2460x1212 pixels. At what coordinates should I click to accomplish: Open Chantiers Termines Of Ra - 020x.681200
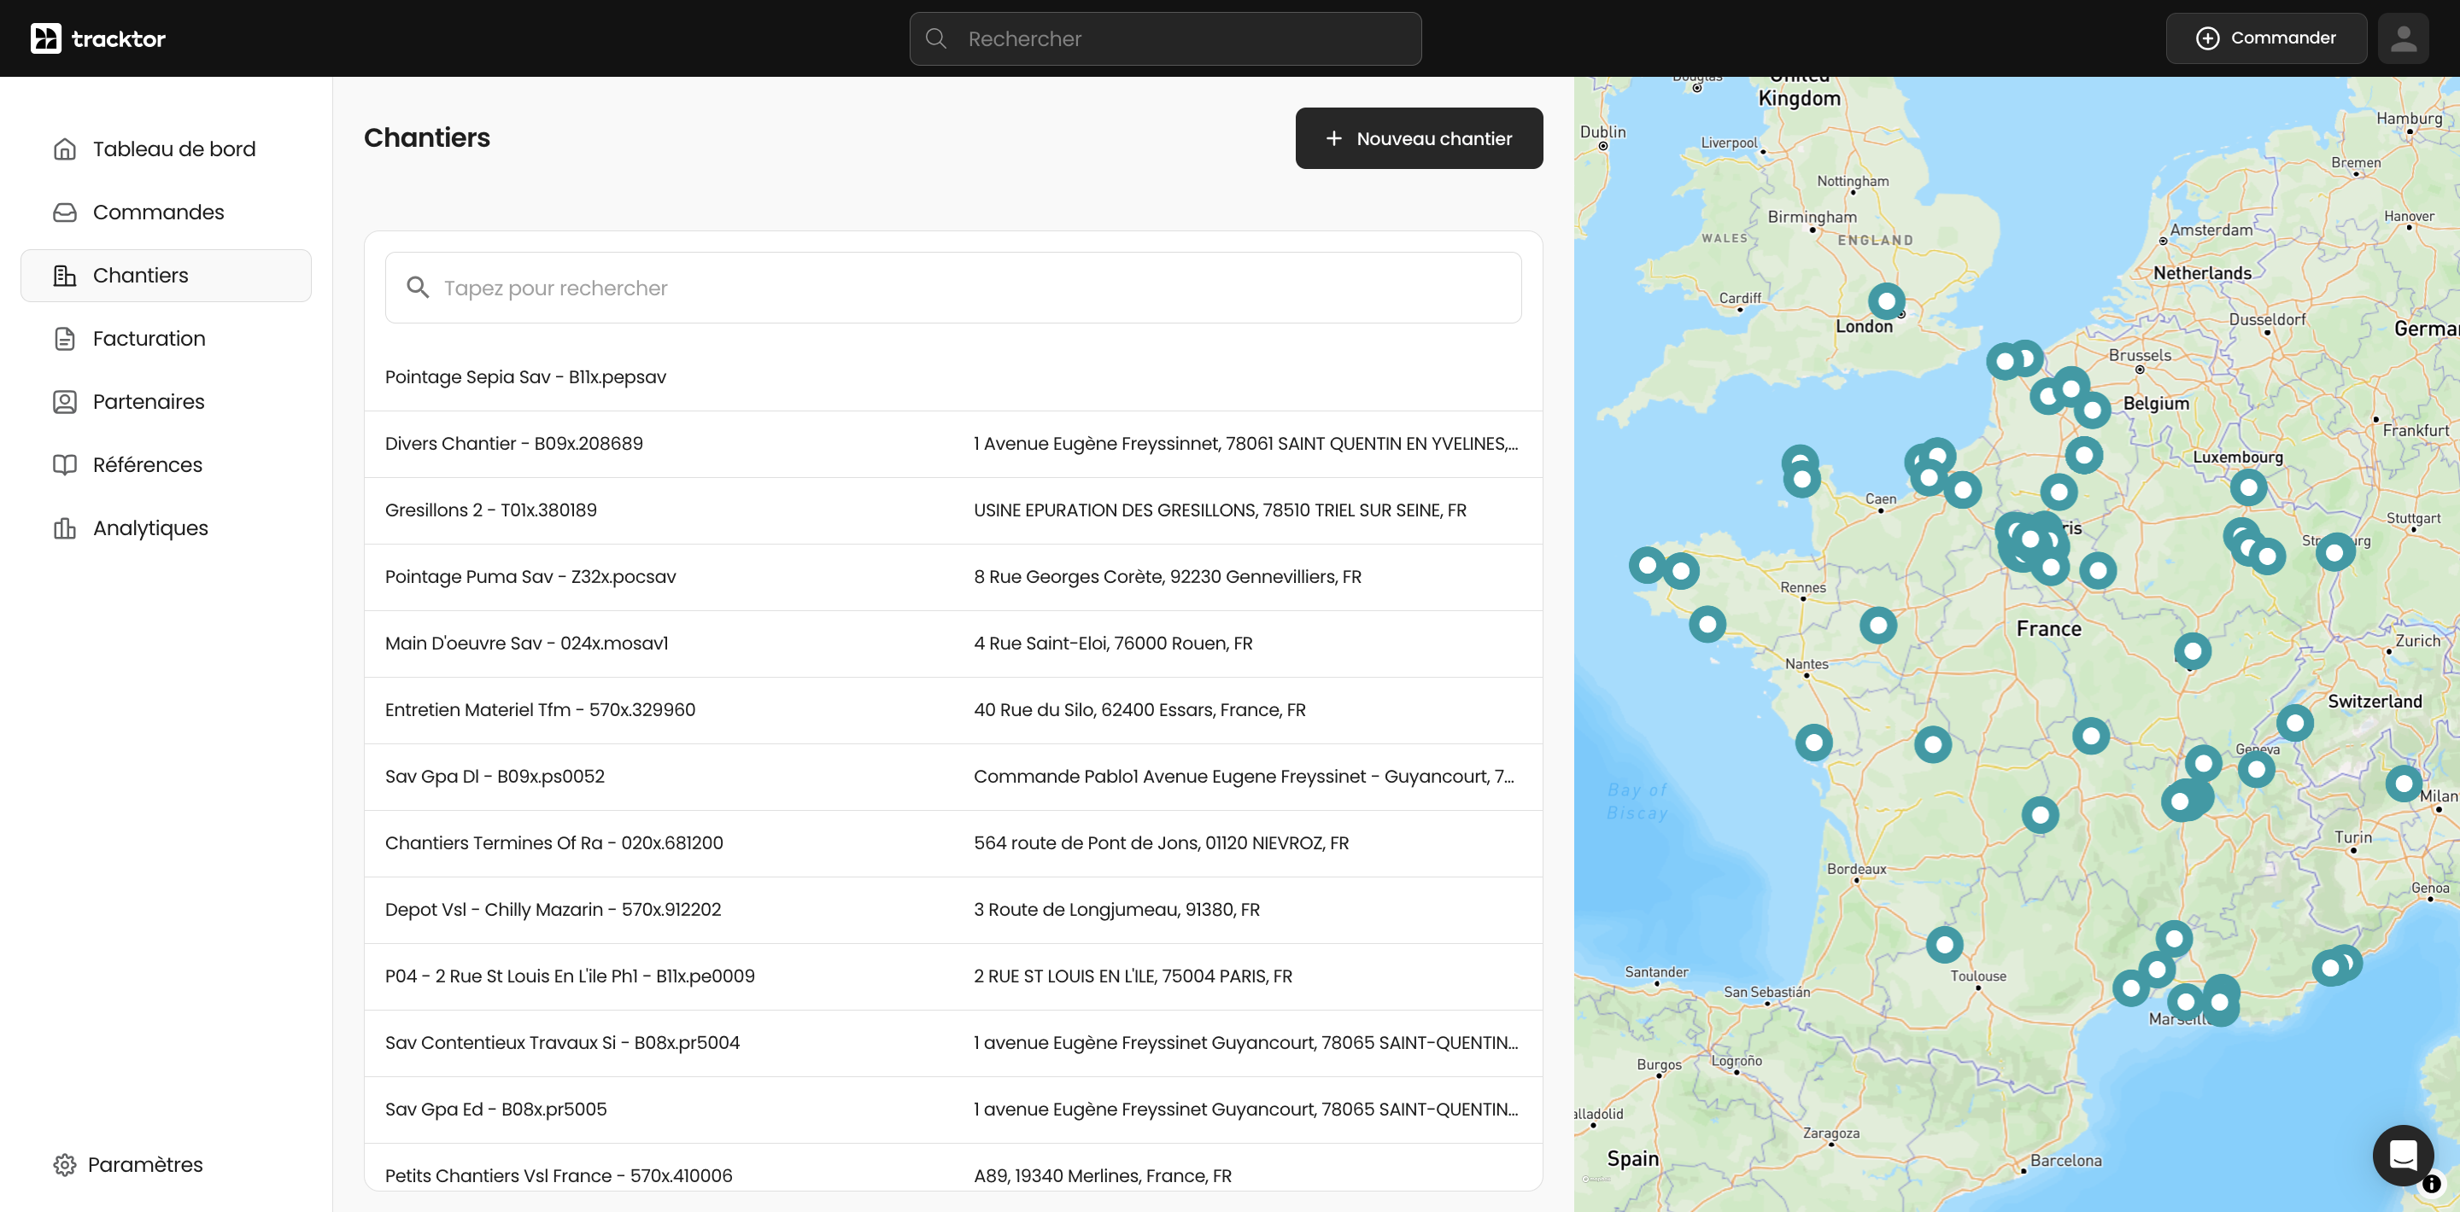click(x=953, y=842)
